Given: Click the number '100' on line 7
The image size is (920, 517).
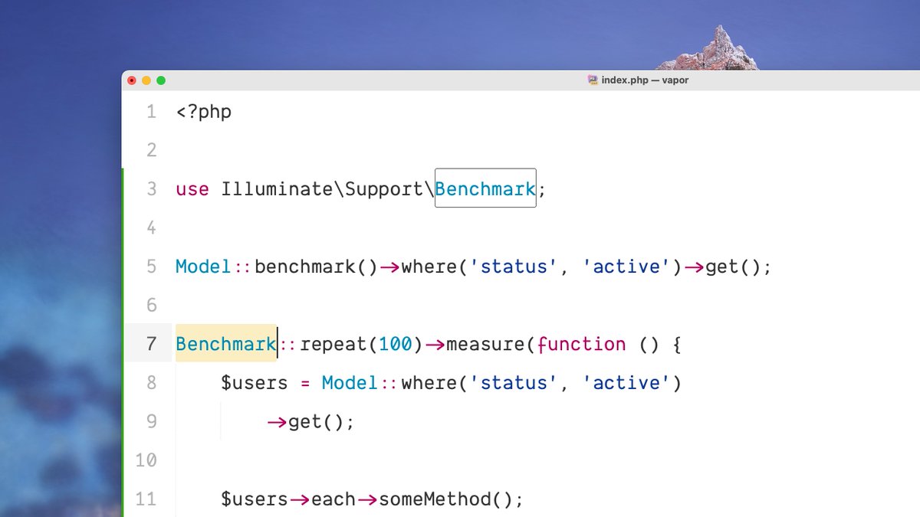Looking at the screenshot, I should 396,344.
